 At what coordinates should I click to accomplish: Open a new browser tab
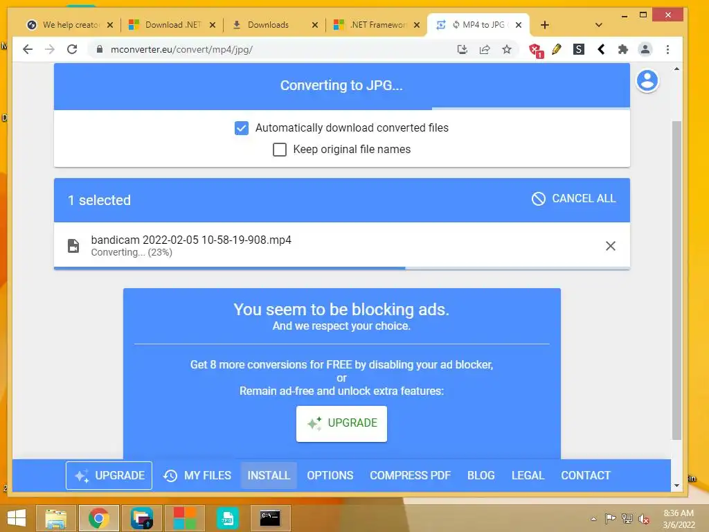545,25
